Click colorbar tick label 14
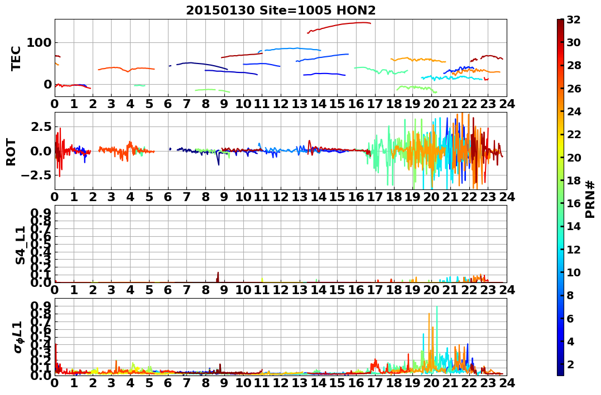601x395 pixels. (574, 226)
